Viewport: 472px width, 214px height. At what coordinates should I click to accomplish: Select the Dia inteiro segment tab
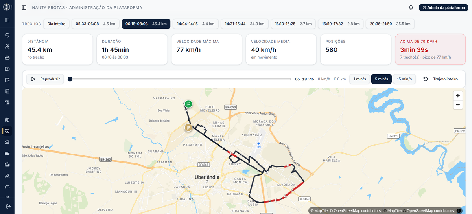[x=56, y=24]
